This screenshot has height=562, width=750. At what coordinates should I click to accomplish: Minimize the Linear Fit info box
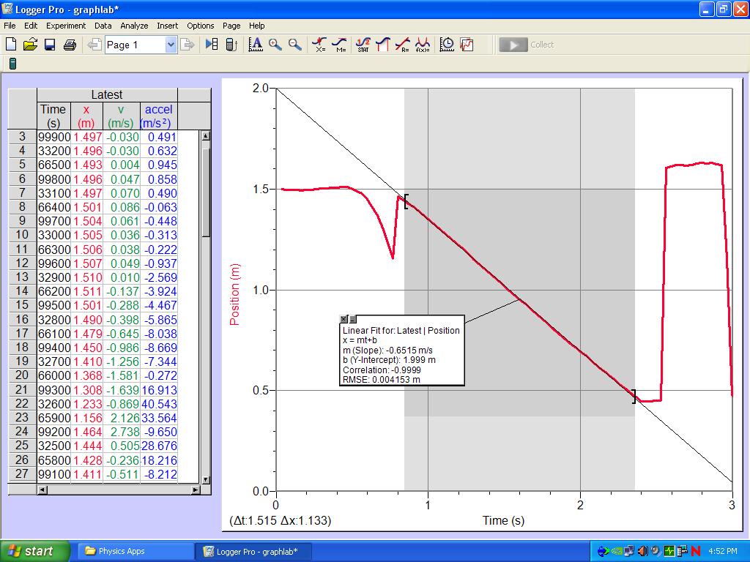352,319
